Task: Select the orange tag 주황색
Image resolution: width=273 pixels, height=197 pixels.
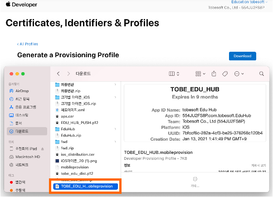Action: pos(17,190)
